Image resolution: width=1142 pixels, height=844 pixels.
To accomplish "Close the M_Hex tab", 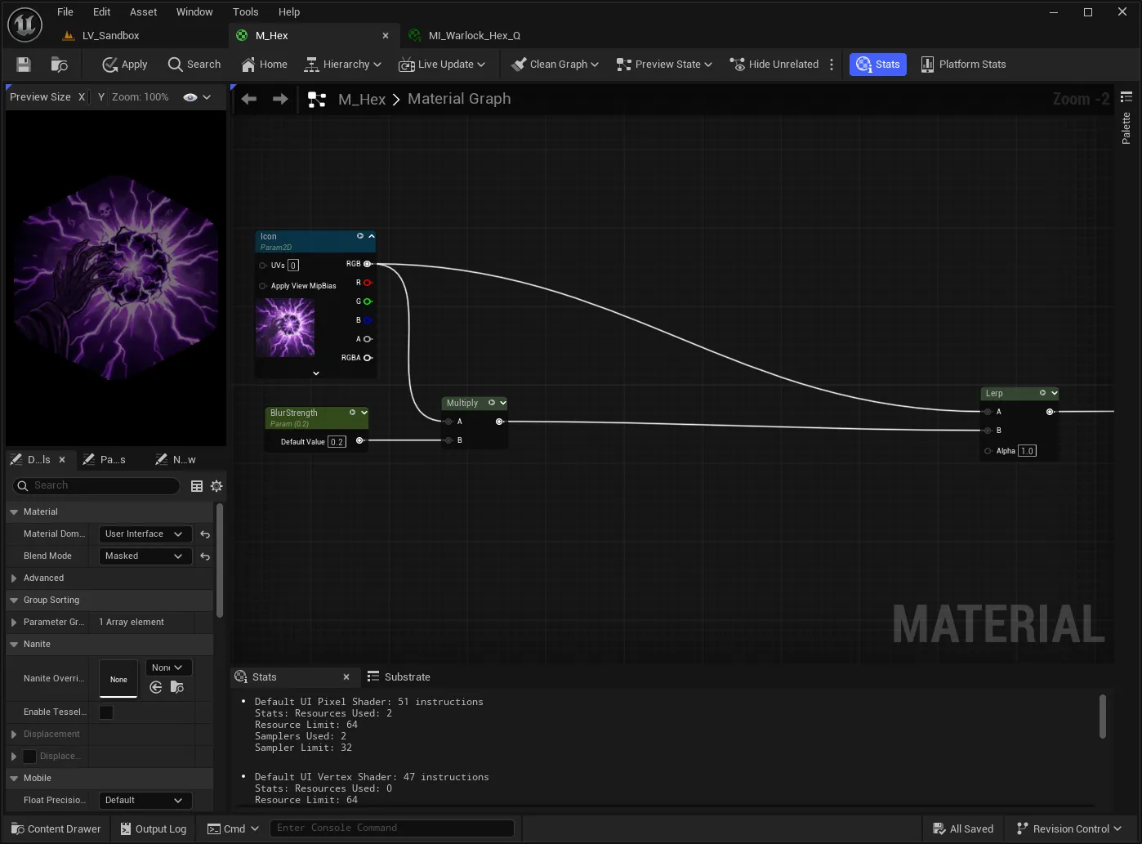I will click(386, 35).
